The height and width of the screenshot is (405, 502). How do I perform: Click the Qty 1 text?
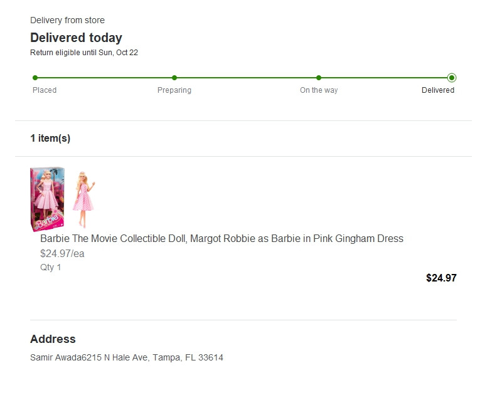(50, 267)
